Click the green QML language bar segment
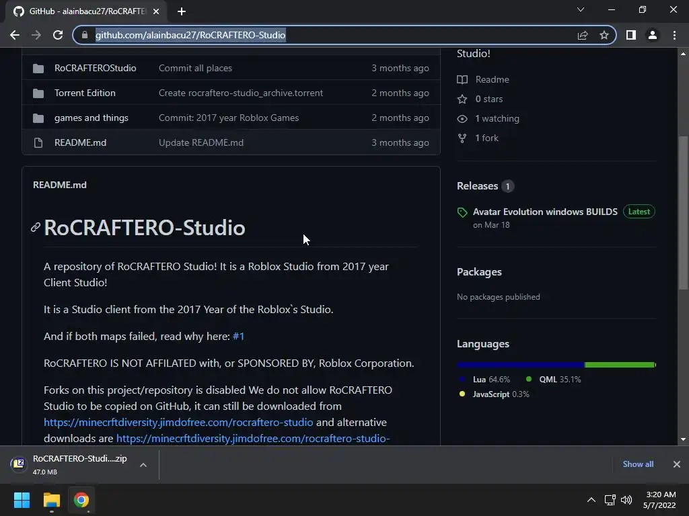 [620, 365]
